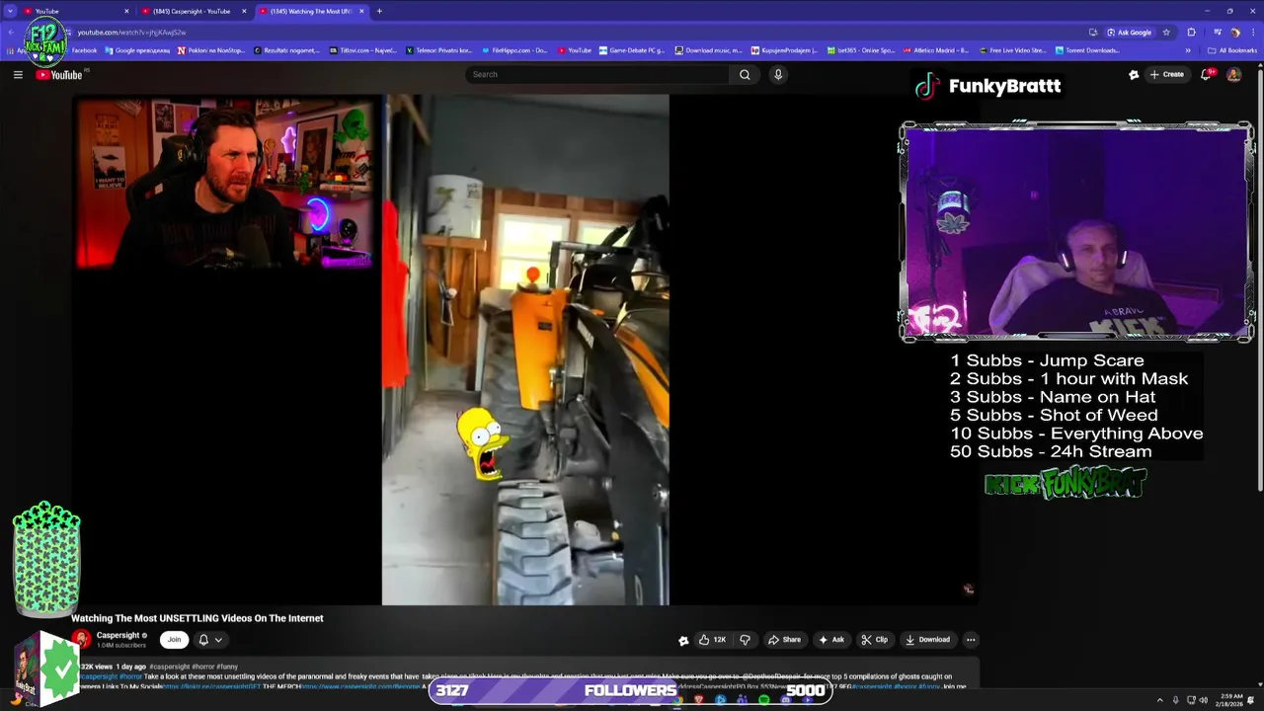The height and width of the screenshot is (711, 1264).
Task: Click the sparkle icon beside Create
Action: click(1134, 74)
